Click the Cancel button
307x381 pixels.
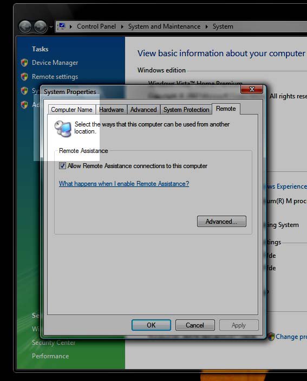click(195, 325)
